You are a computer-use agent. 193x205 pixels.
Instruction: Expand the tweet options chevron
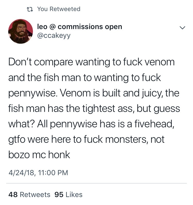[x=182, y=28]
